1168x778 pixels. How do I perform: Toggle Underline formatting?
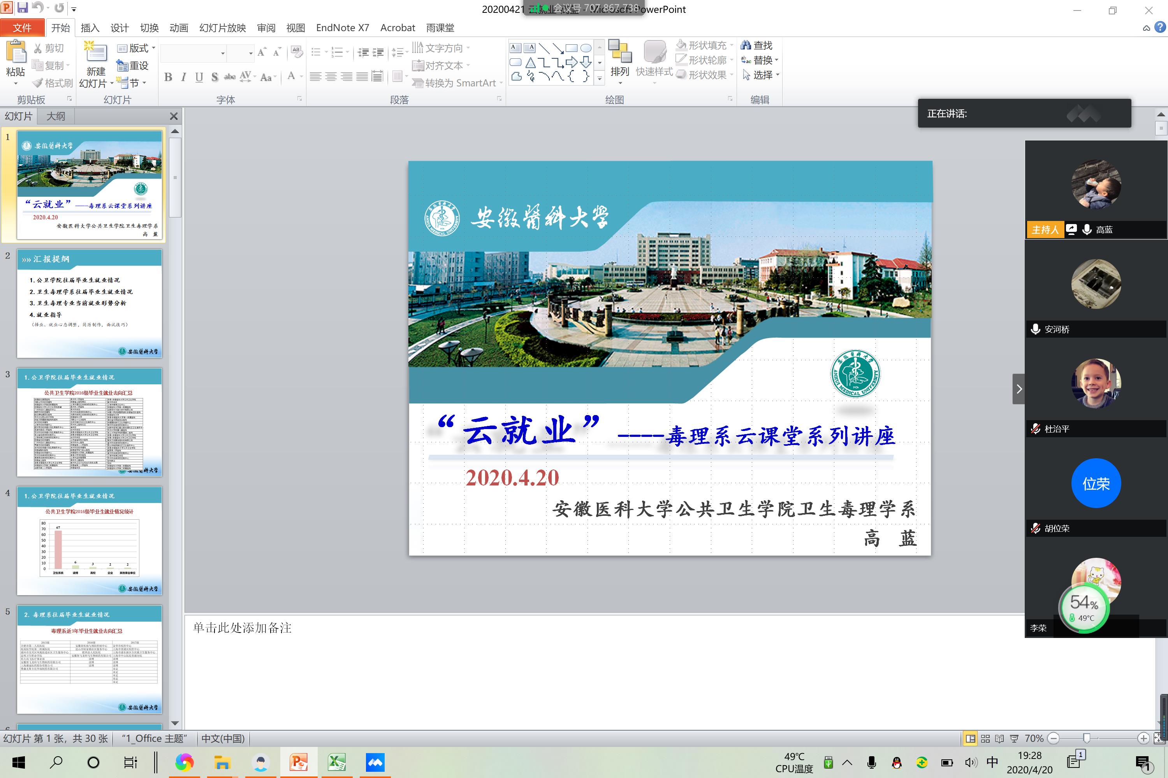coord(199,77)
